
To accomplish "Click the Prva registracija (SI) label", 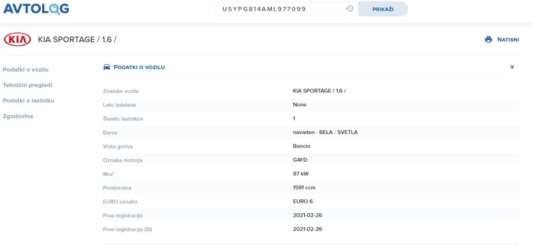I will pos(127,230).
